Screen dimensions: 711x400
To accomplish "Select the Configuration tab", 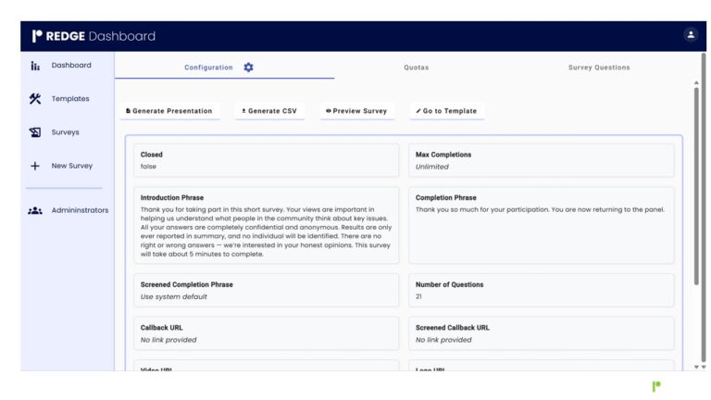I will [x=209, y=68].
